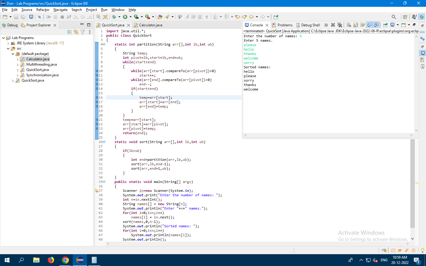
Task: Click the Step Return icon
Action: tap(90, 17)
